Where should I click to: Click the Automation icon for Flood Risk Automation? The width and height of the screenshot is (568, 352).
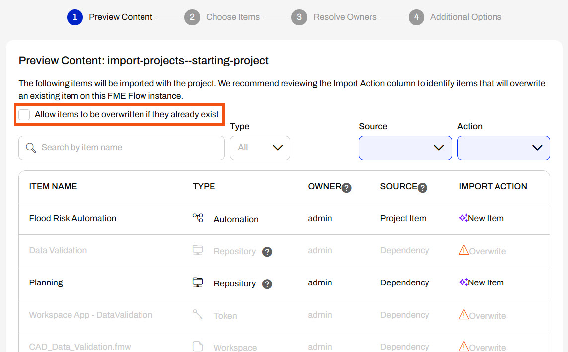(x=198, y=218)
